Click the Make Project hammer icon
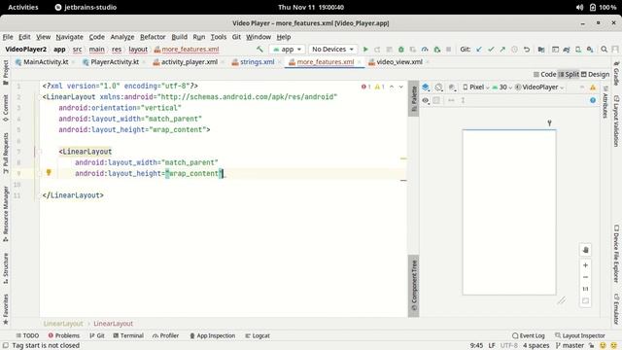 [x=259, y=50]
